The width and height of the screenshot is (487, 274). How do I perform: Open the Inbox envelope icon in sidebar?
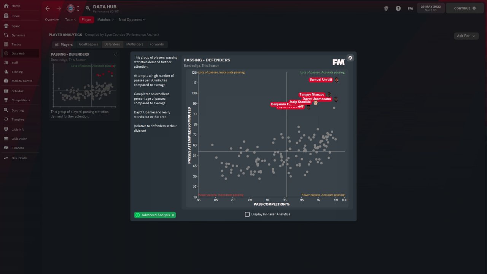[x=6, y=16]
